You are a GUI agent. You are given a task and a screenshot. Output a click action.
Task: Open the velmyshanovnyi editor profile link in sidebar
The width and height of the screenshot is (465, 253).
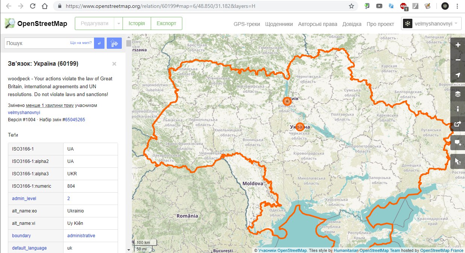[x=24, y=112]
